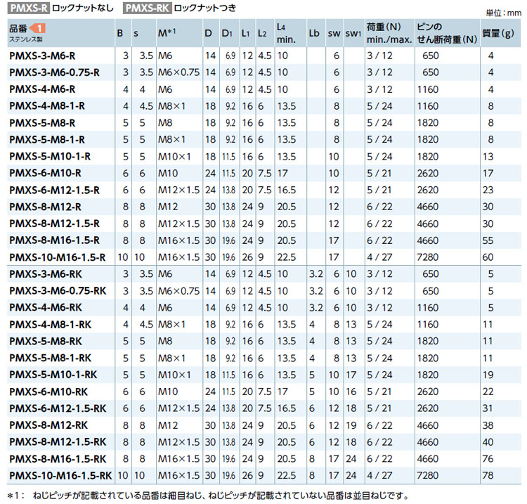Select part number PMXS-5-M10-1-R
The image size is (527, 504).
click(x=50, y=155)
